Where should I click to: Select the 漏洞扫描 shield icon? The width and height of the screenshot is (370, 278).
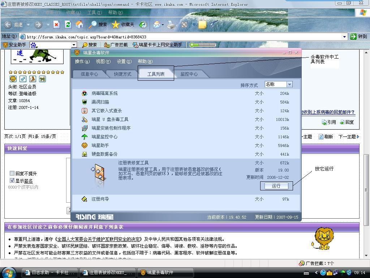pos(85,102)
